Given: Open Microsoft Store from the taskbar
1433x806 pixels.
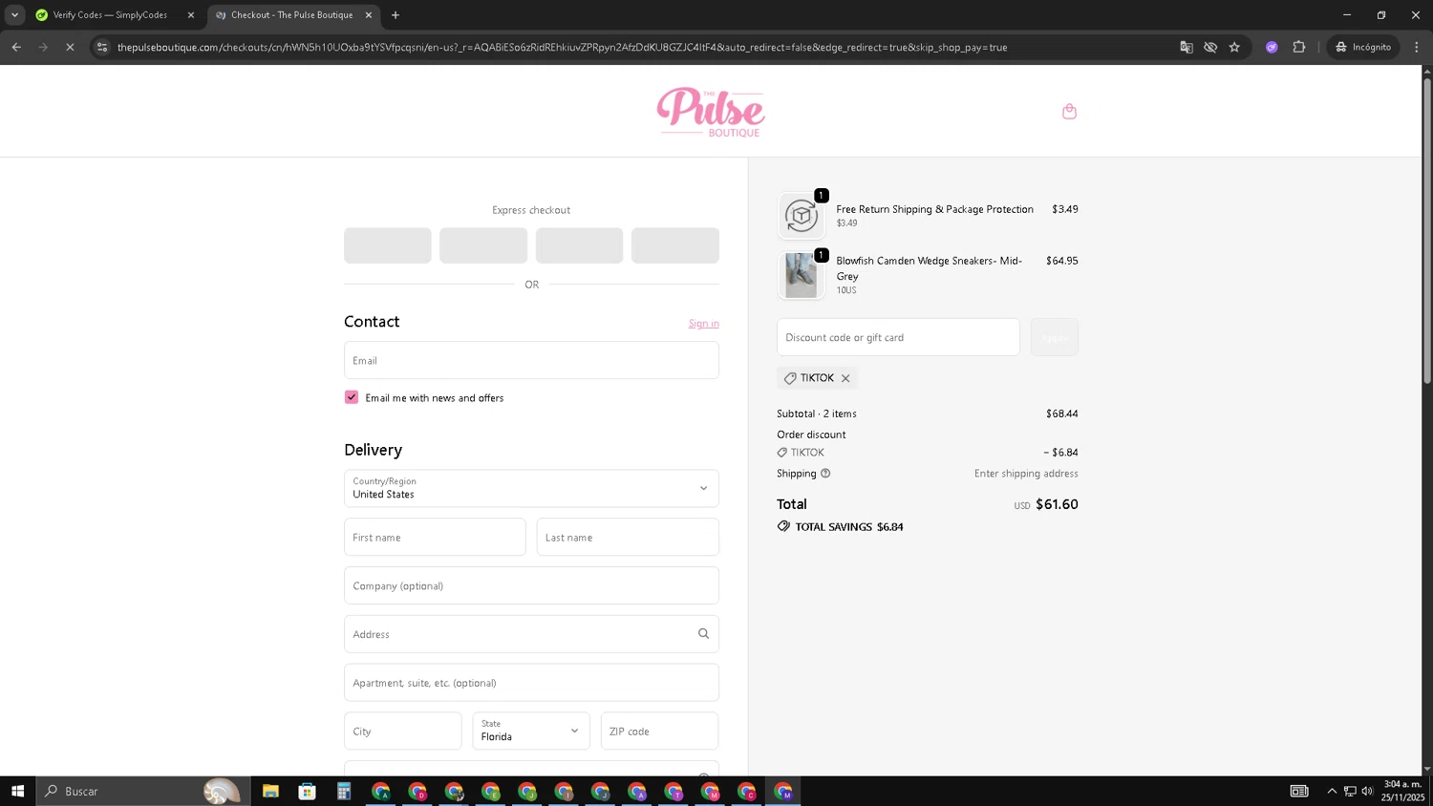Looking at the screenshot, I should pyautogui.click(x=307, y=791).
